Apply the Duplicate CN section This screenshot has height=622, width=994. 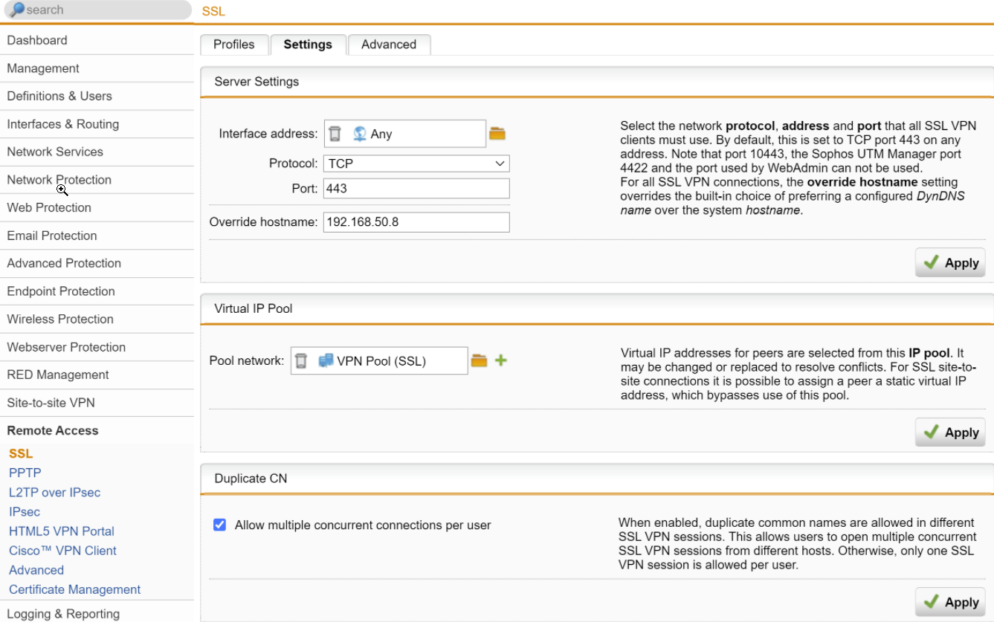click(950, 602)
